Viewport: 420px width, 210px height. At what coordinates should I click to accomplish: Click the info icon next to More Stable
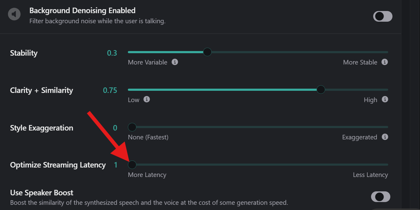385,62
